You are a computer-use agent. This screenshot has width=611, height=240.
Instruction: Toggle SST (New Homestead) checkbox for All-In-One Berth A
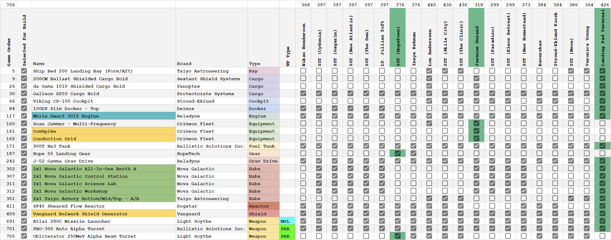[x=524, y=168]
